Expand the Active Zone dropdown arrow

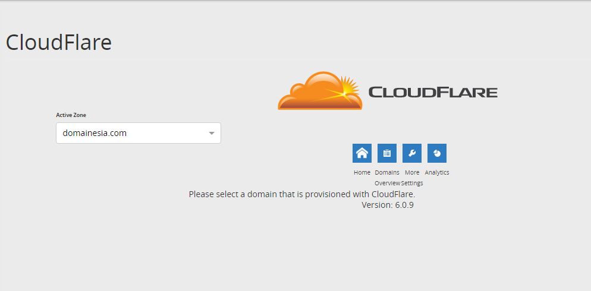point(211,133)
